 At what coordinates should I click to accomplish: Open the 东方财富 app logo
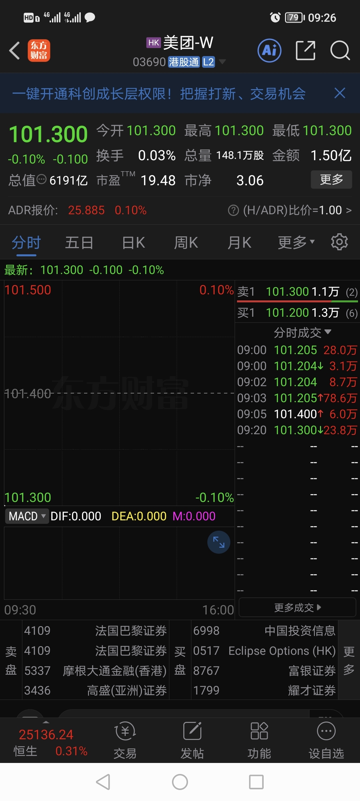point(39,51)
